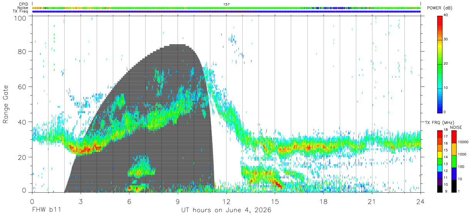473x218 pixels.
Task: Click the 80 tick label on Range Gate axis
Action: coord(22,52)
